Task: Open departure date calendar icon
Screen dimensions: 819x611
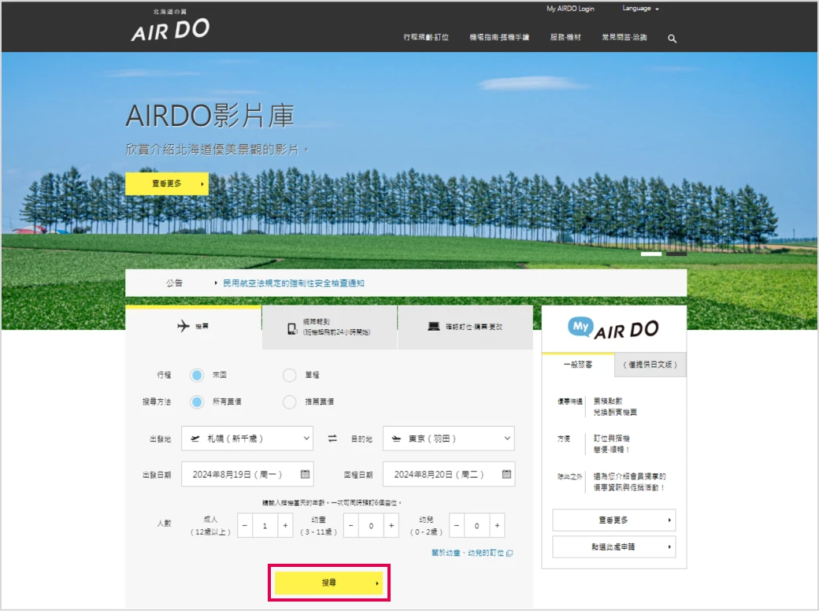Action: (305, 474)
